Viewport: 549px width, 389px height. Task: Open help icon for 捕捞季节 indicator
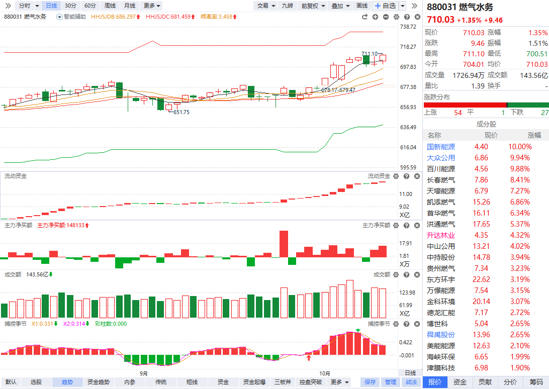click(x=407, y=324)
